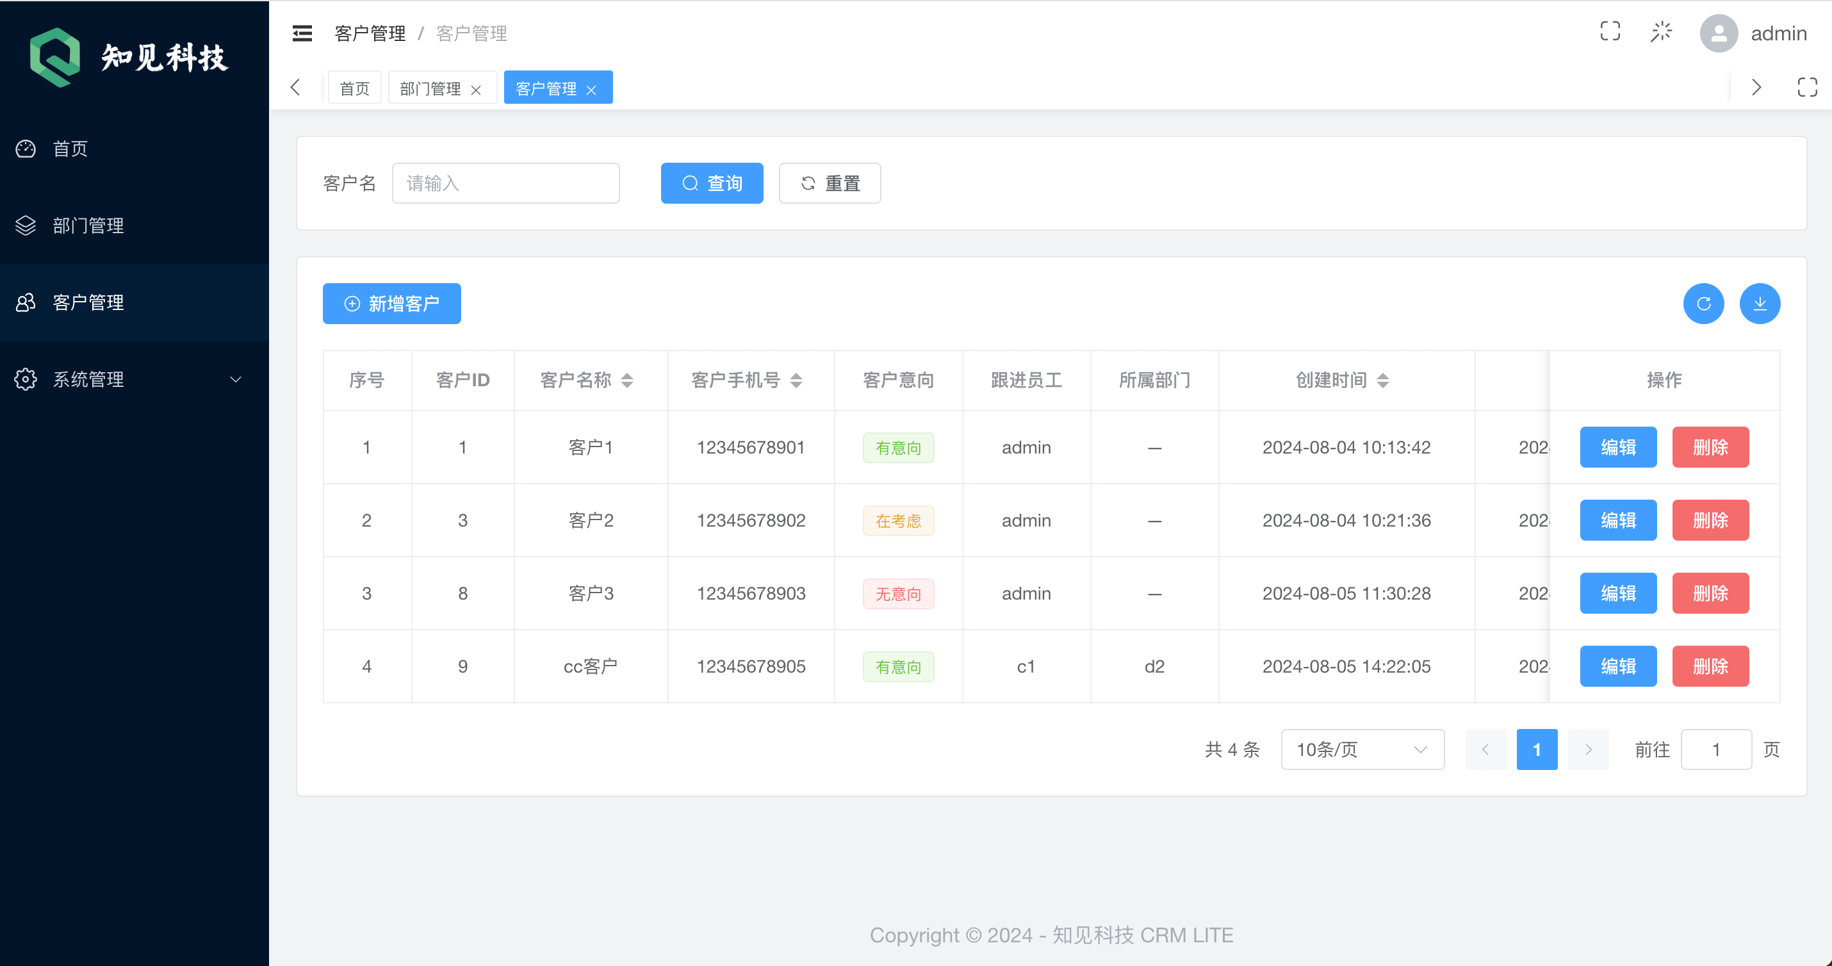Click the refresh table round button
This screenshot has height=966, width=1832.
1703,304
